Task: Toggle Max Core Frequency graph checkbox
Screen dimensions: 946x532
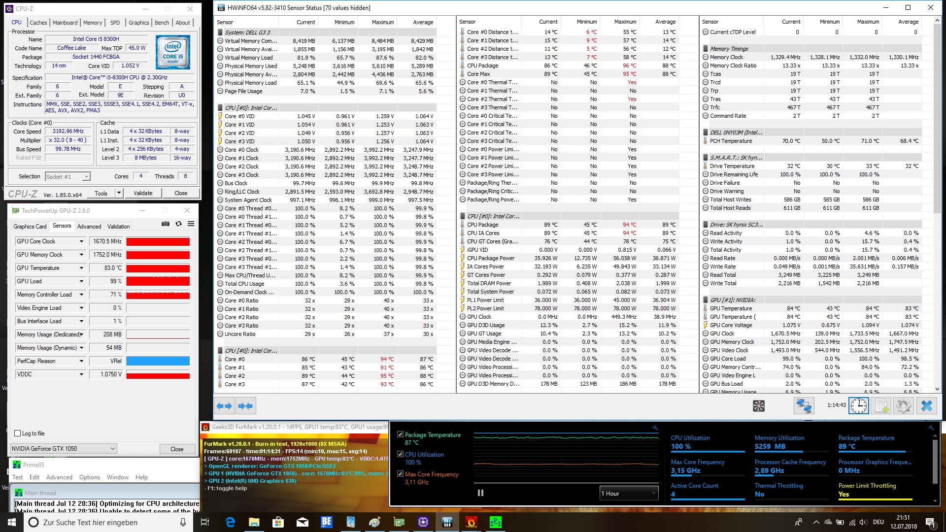Action: coord(400,474)
